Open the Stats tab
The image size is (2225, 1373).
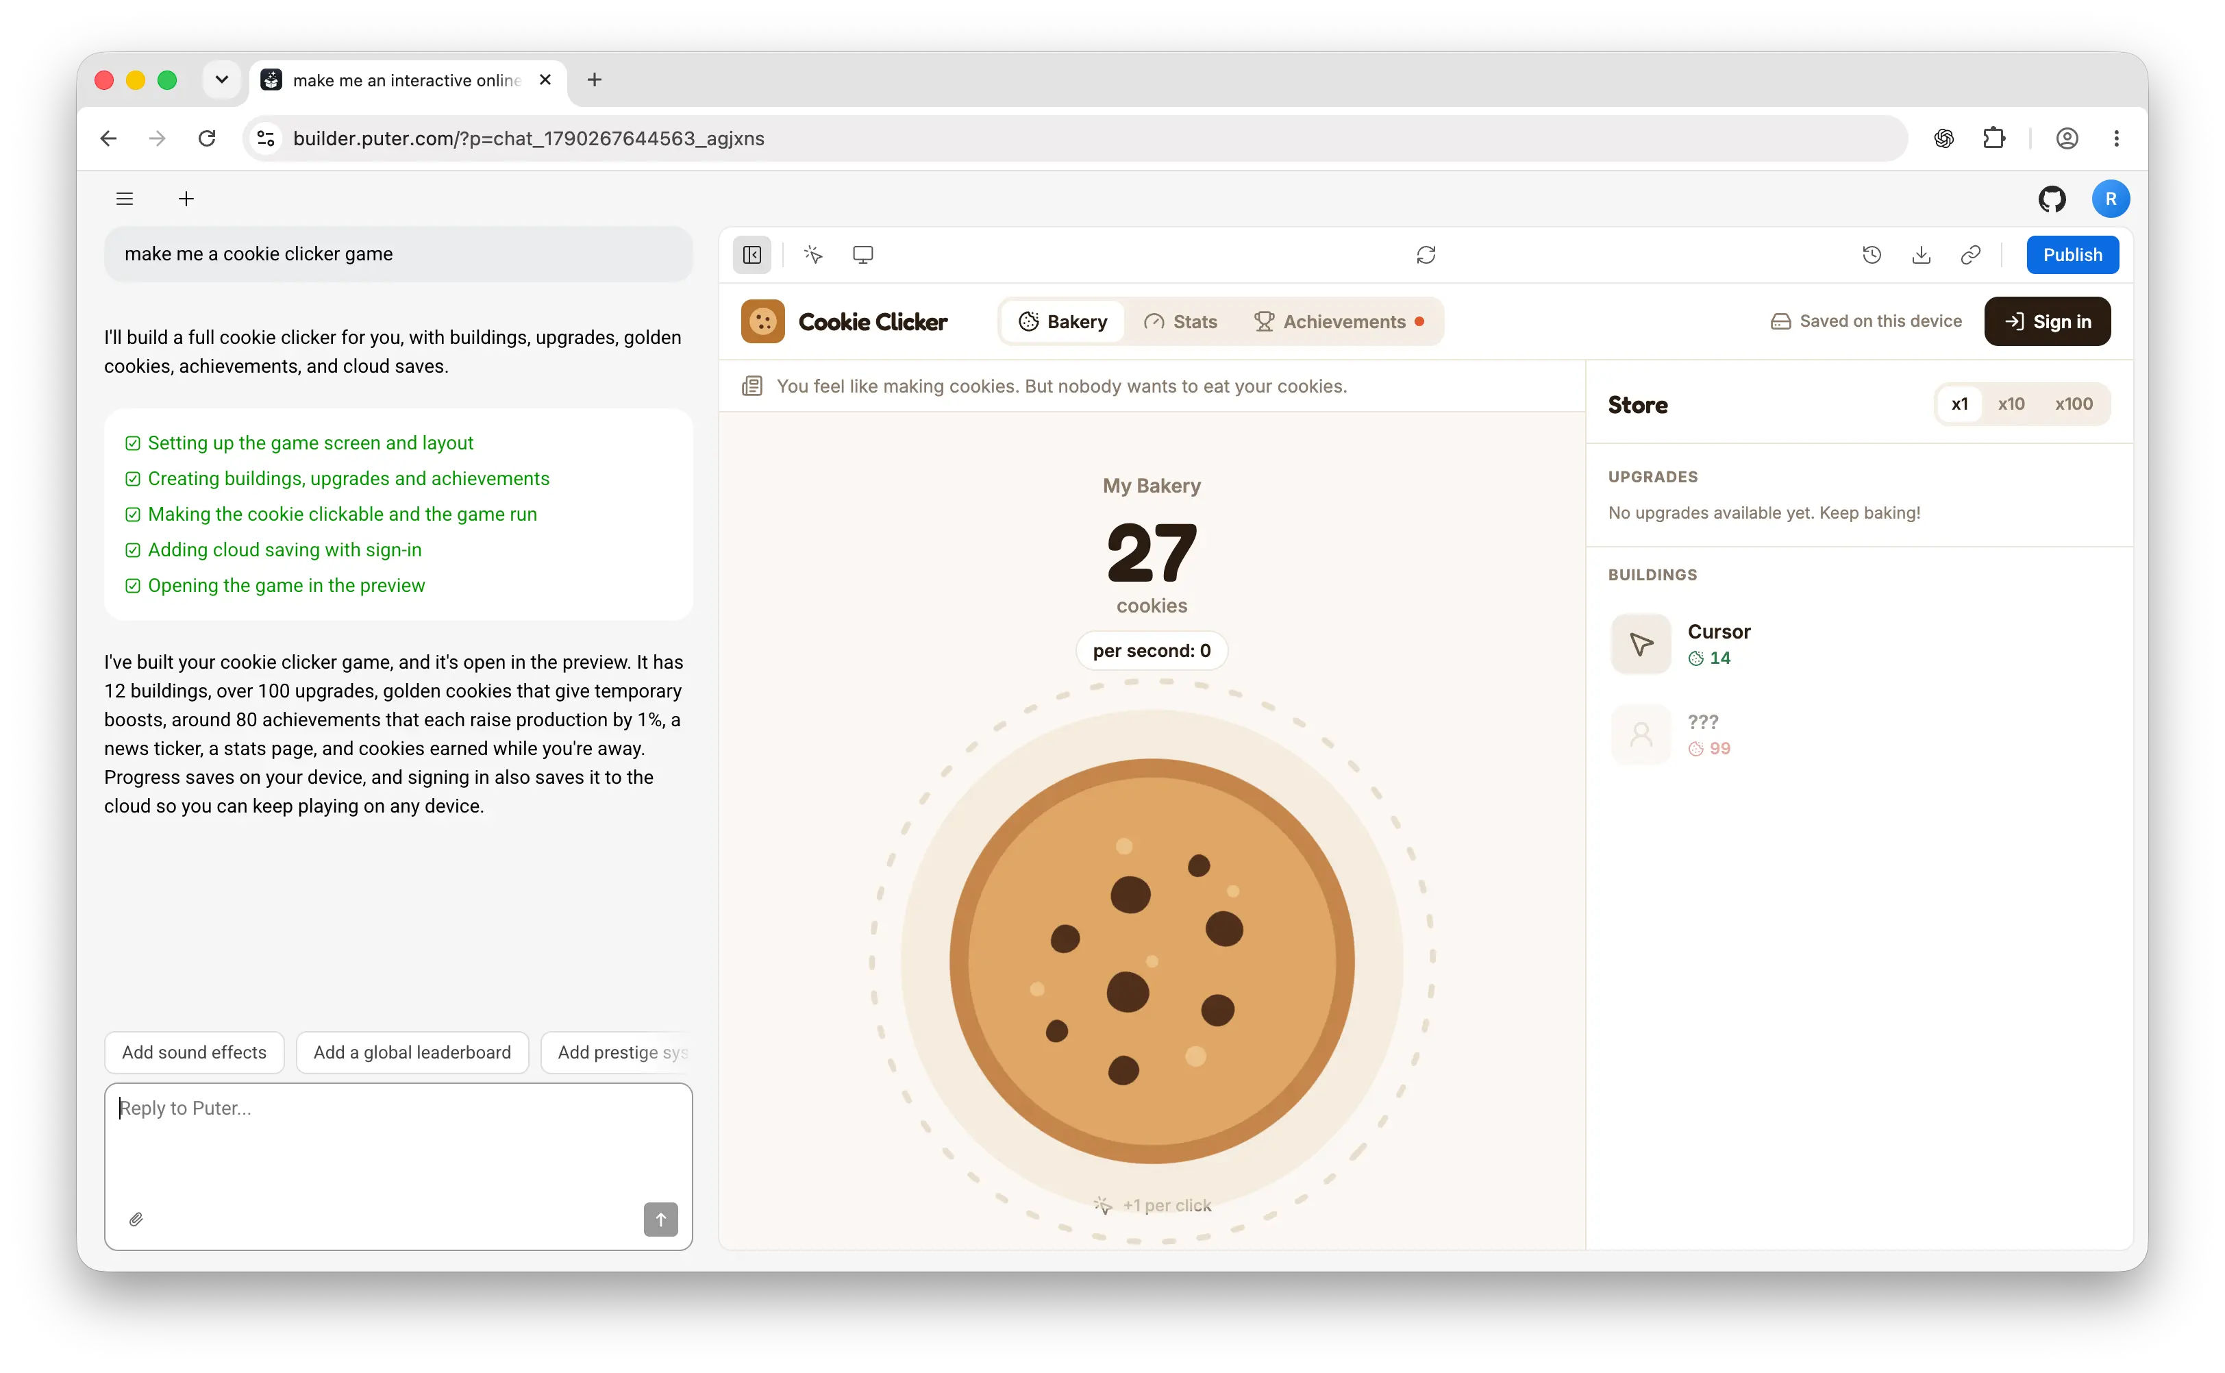1180,321
